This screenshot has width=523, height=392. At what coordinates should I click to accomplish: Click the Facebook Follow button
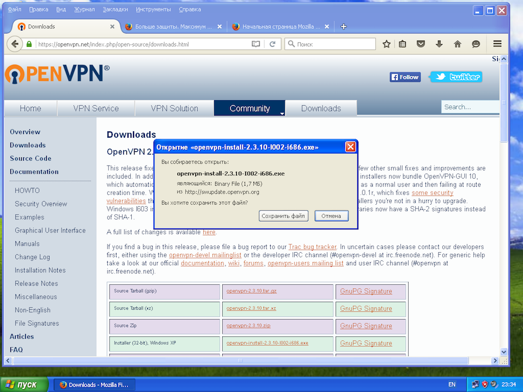(405, 77)
